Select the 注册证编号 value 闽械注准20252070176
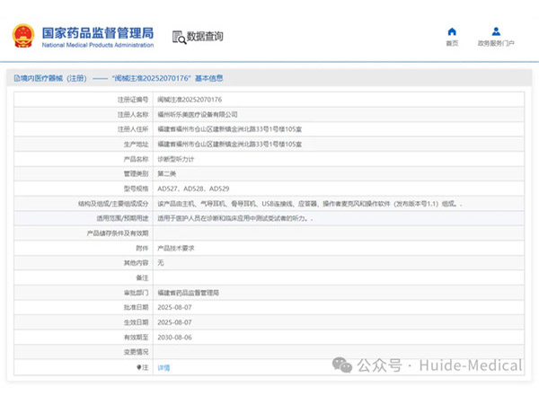Screen dimensions: 539x404 click(x=190, y=99)
